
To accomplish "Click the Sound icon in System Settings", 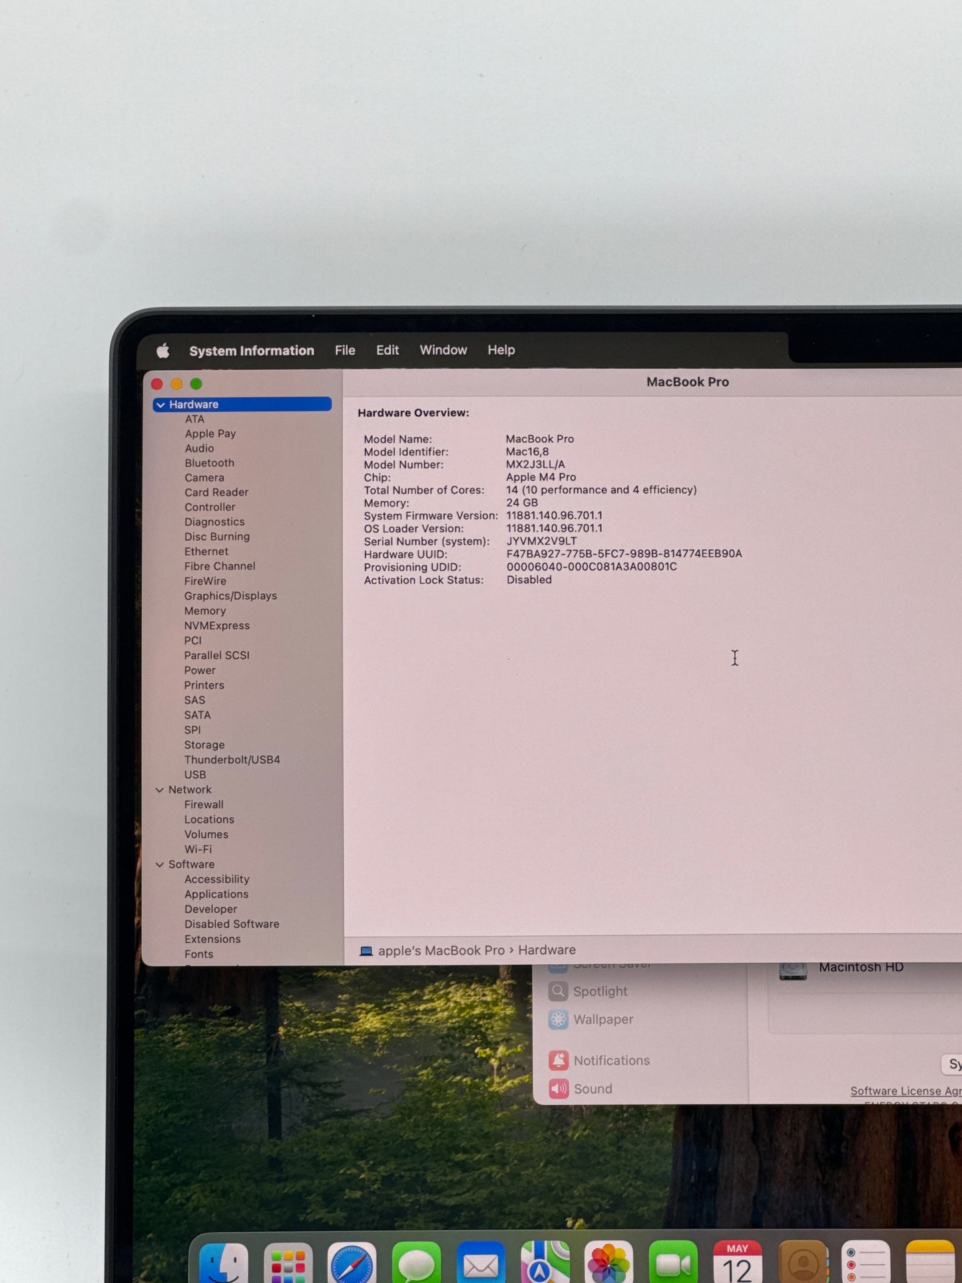I will pyautogui.click(x=558, y=1089).
